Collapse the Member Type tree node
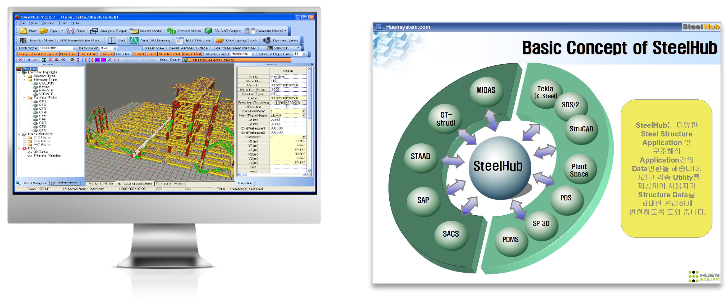 [x=24, y=80]
